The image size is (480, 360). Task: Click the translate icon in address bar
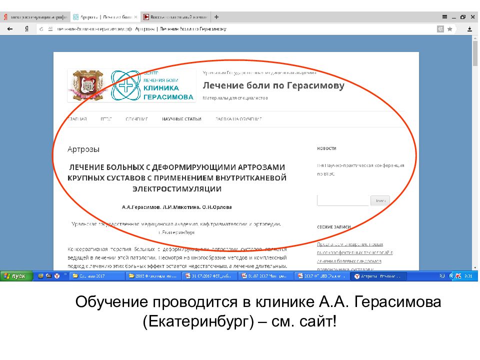[440, 29]
